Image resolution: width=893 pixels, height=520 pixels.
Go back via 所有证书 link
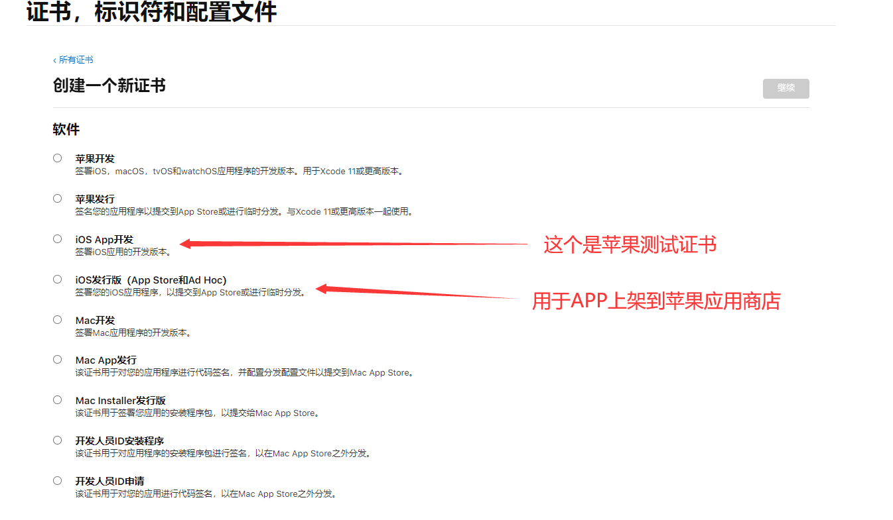coord(73,60)
